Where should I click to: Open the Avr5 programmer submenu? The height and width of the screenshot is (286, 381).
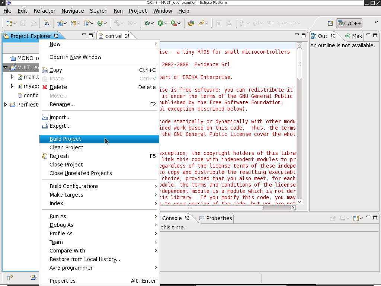point(99,268)
